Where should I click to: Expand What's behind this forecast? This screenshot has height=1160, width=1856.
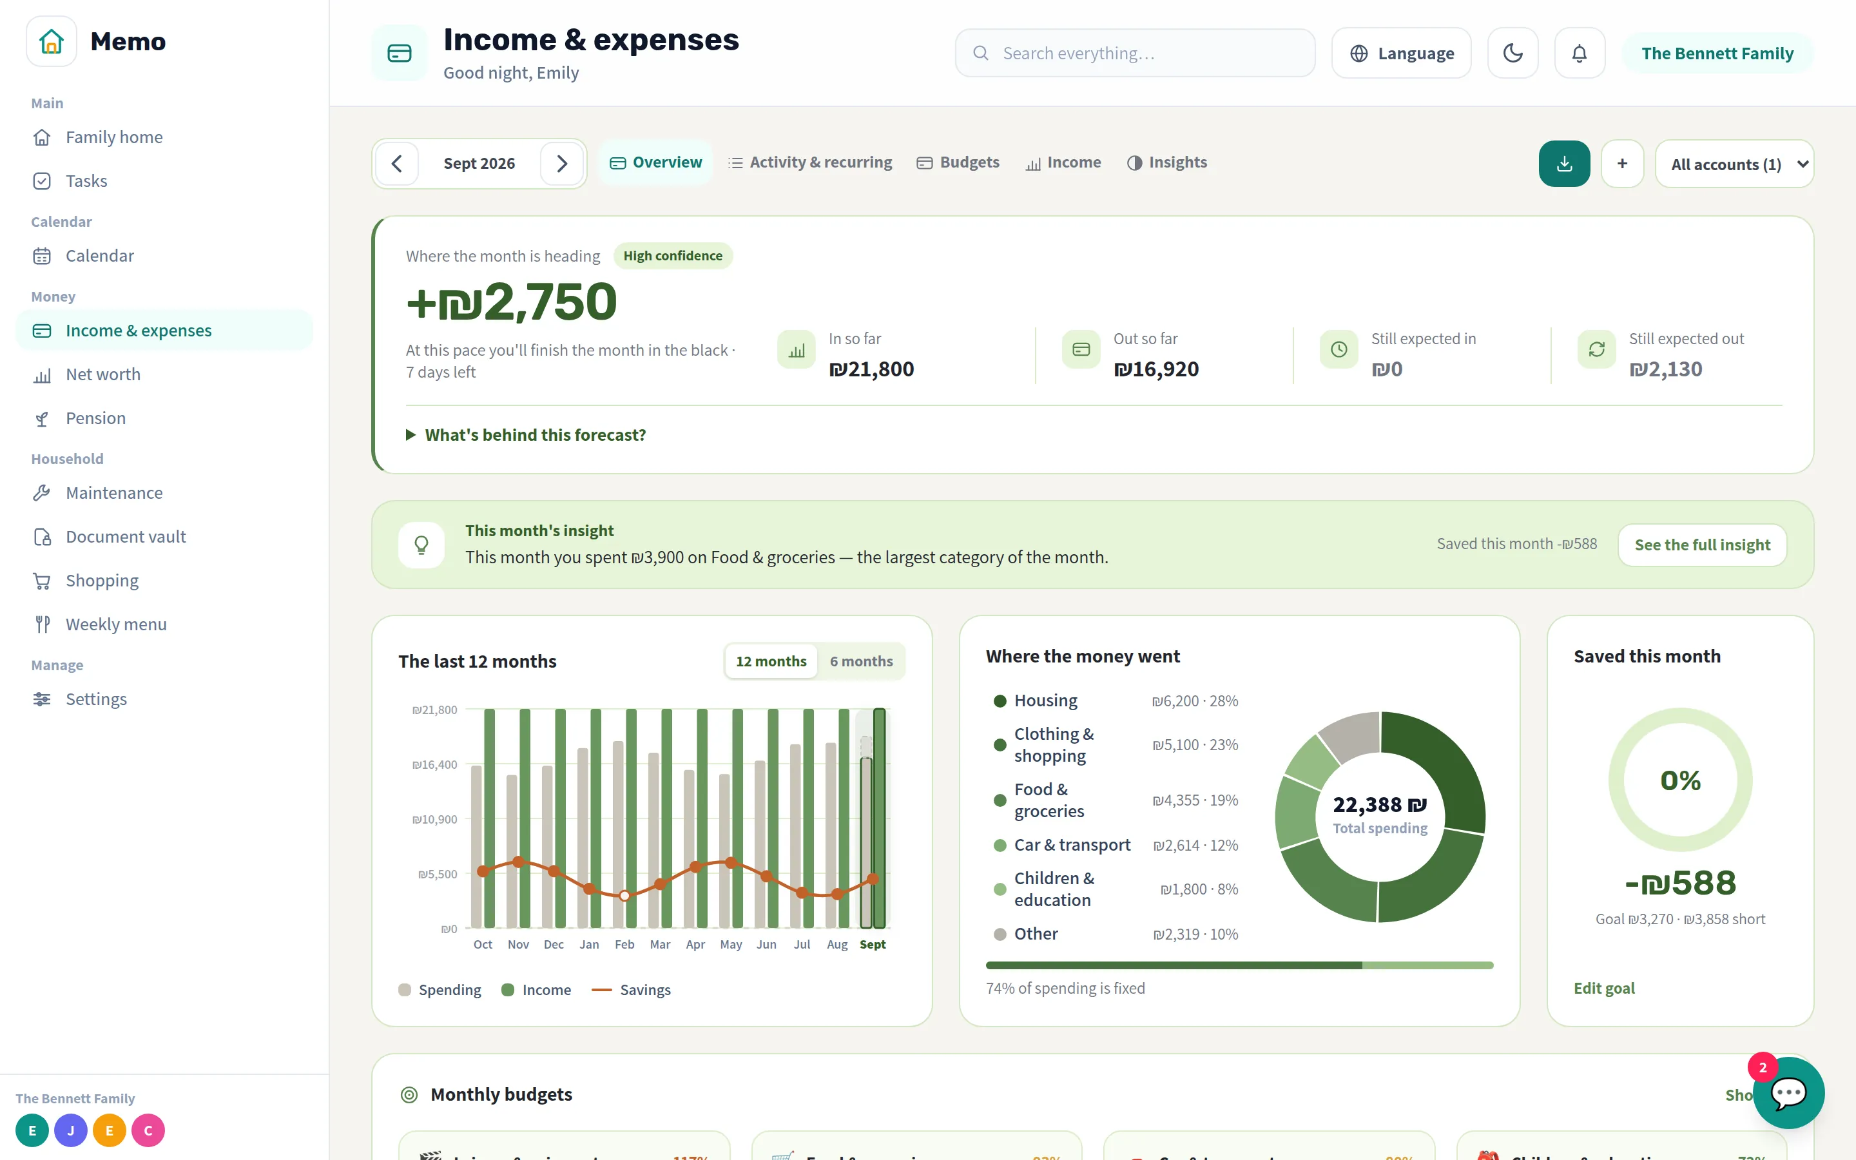[526, 435]
